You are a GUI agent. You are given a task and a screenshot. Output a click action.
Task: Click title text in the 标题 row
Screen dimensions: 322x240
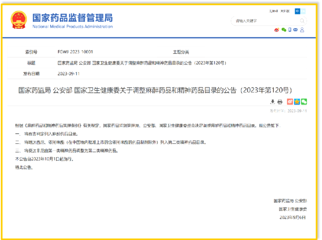pyautogui.click(x=142, y=63)
